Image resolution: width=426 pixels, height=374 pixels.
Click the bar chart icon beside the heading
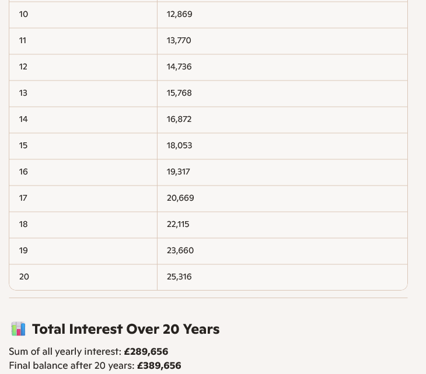click(18, 329)
